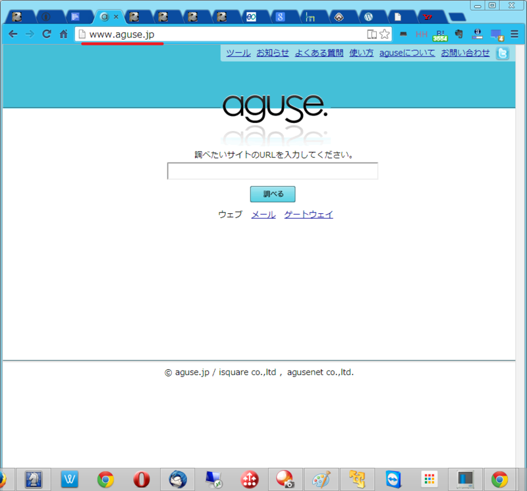Go back using the browser back arrow
Screen dimensions: 527x491
coord(13,34)
